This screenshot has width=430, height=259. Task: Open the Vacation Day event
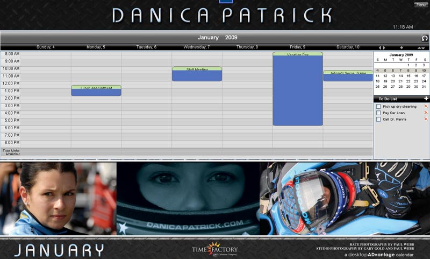[x=298, y=89]
